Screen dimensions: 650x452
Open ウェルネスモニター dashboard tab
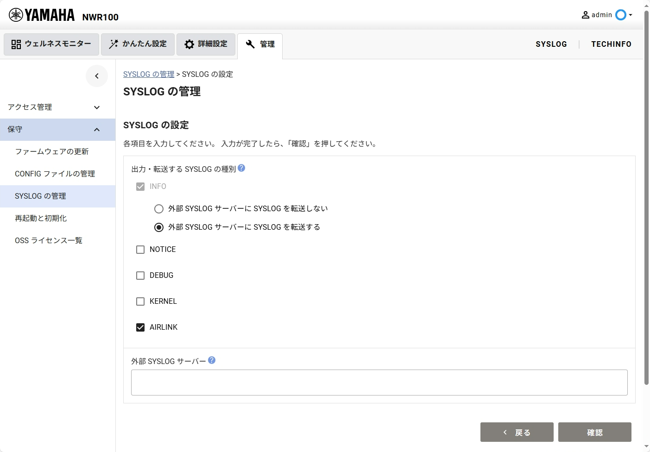coord(51,44)
